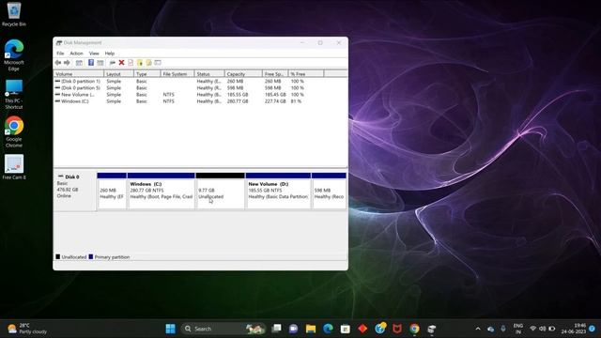Sort by the Layout column header
Screen dimensions: 601x338
tap(119, 73)
